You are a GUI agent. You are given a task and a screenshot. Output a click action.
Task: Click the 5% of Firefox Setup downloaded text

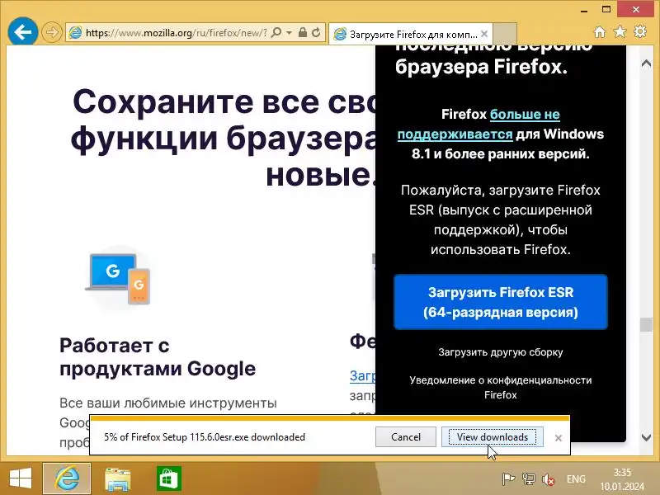(x=205, y=437)
